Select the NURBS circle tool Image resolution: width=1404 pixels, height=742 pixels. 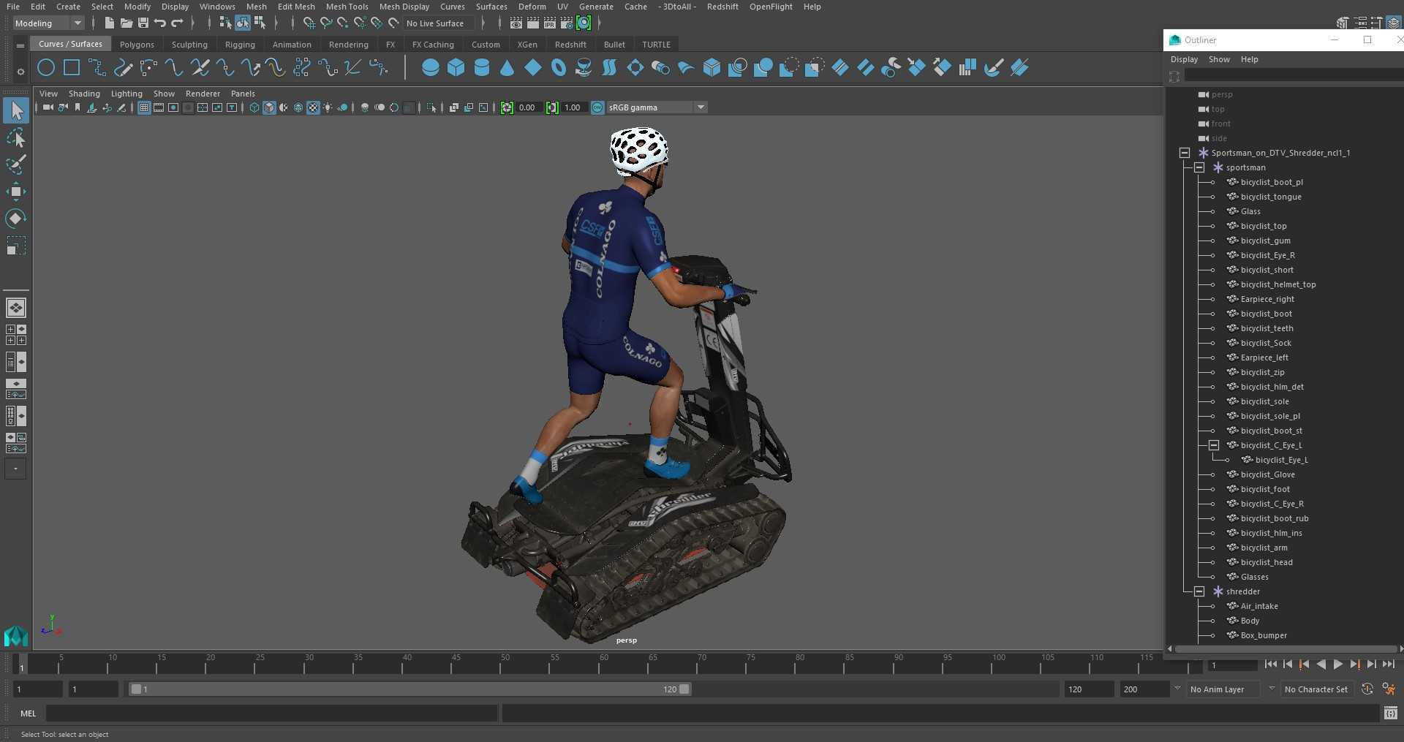coord(46,68)
